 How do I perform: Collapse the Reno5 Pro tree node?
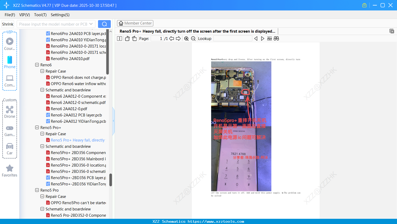coord(37,190)
